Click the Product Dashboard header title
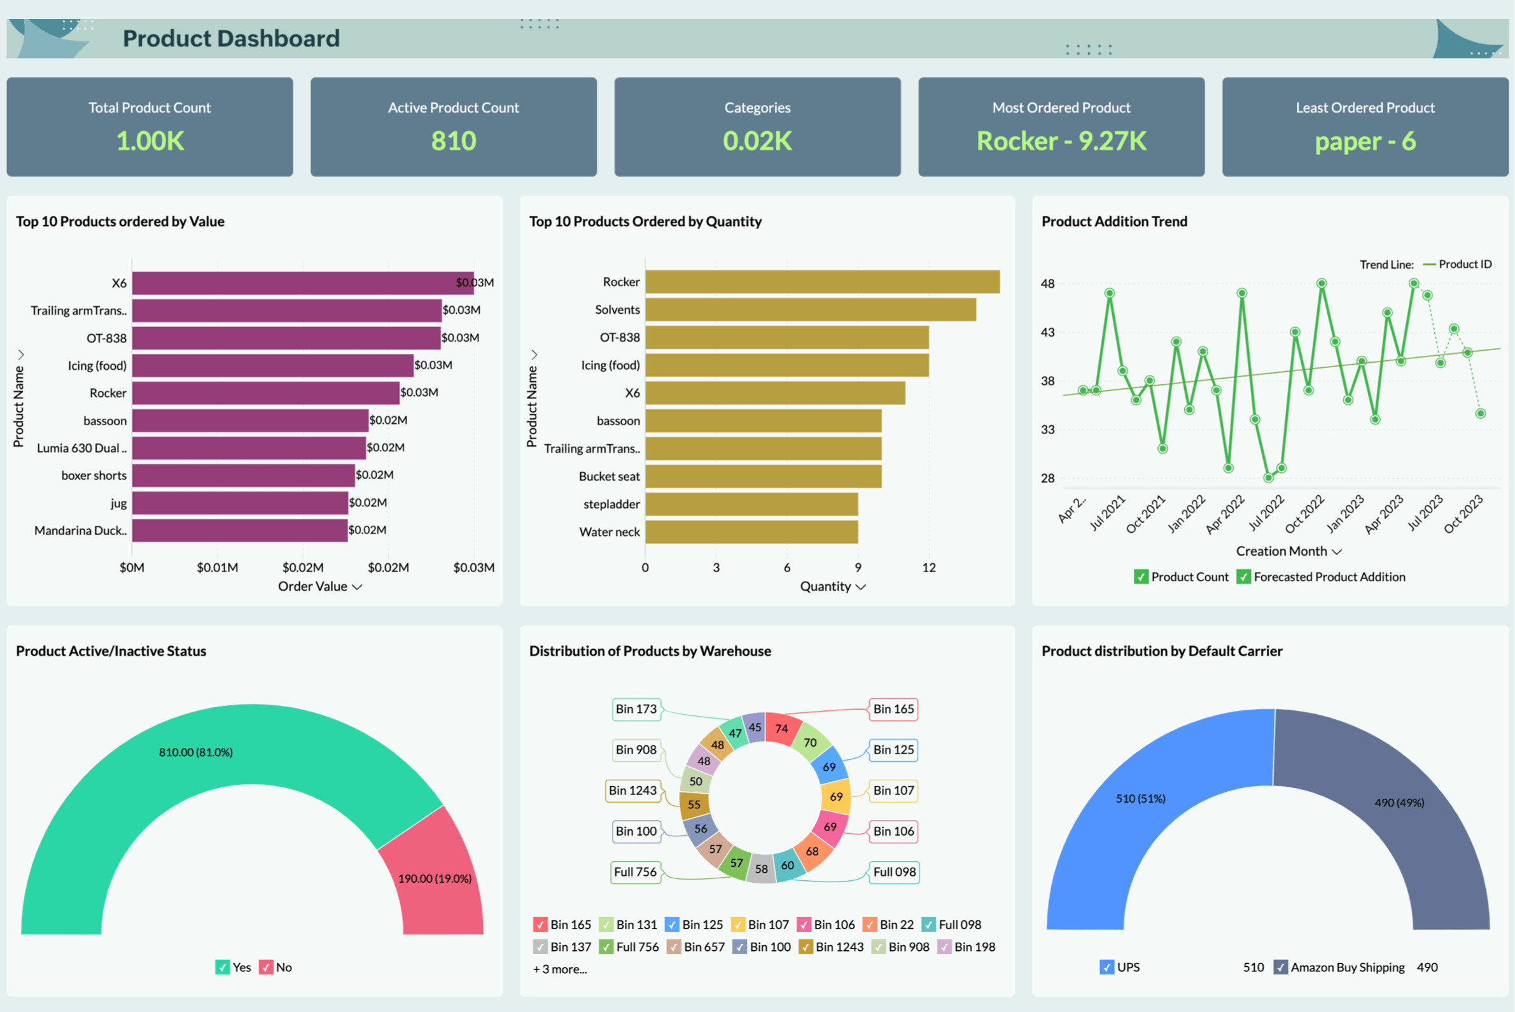The height and width of the screenshot is (1012, 1515). coord(231,38)
